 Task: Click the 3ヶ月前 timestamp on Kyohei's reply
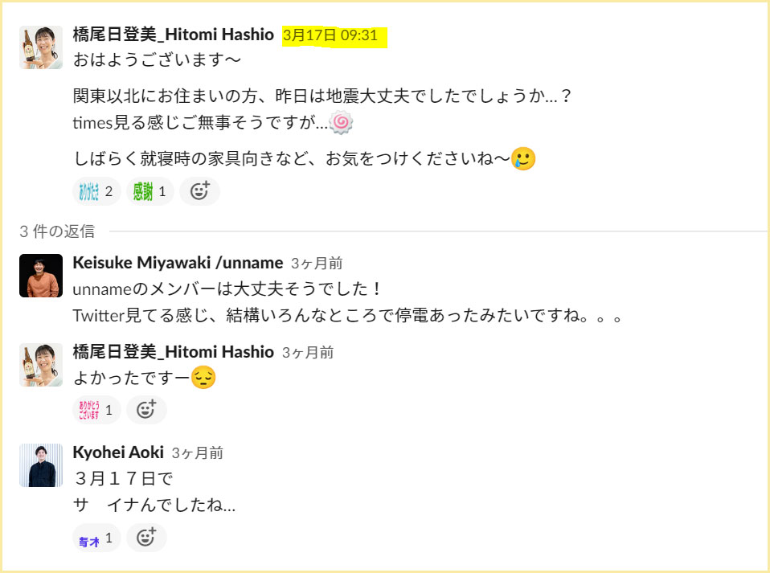tap(198, 453)
